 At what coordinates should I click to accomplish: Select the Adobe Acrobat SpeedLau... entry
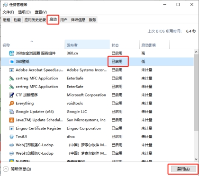click(x=39, y=70)
